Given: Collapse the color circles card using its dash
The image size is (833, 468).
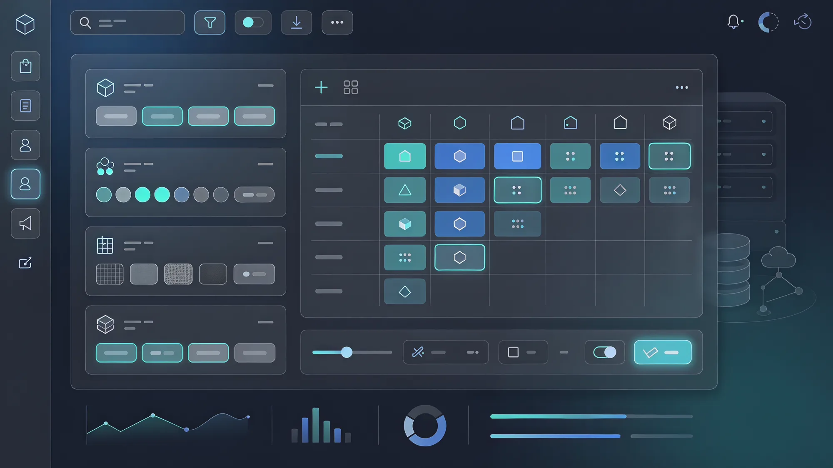Looking at the screenshot, I should pos(266,164).
